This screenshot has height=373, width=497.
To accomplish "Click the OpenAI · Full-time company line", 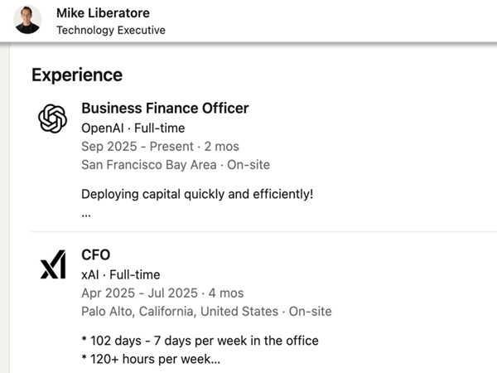I will 133,128.
